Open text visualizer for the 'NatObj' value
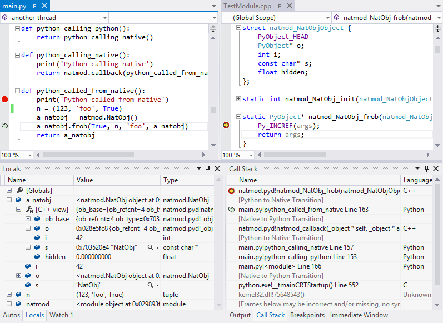443x323 pixels. (150, 285)
